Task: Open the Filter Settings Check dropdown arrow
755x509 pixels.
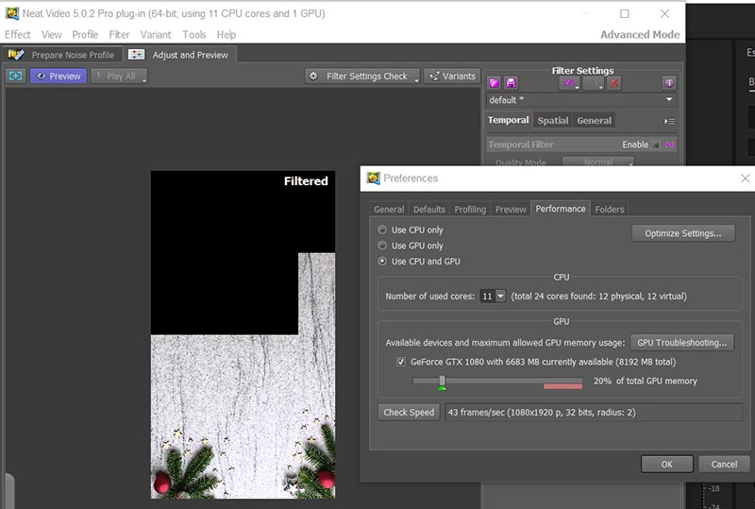Action: 416,79
